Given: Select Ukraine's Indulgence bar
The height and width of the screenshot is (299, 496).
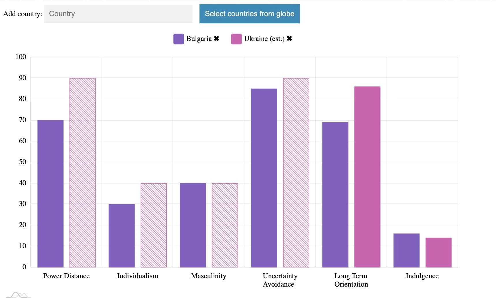Looking at the screenshot, I should 439,252.
